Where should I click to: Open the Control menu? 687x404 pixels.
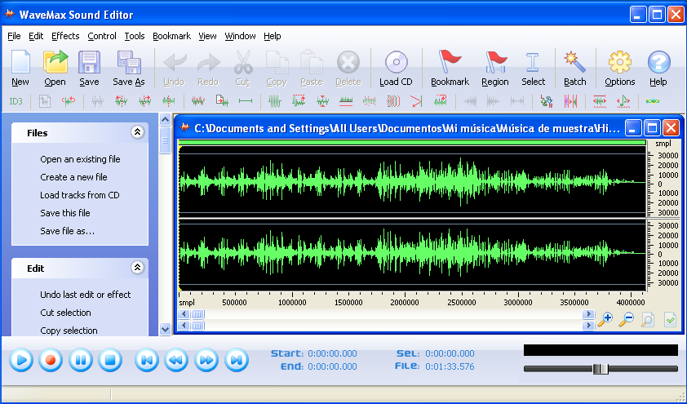102,36
